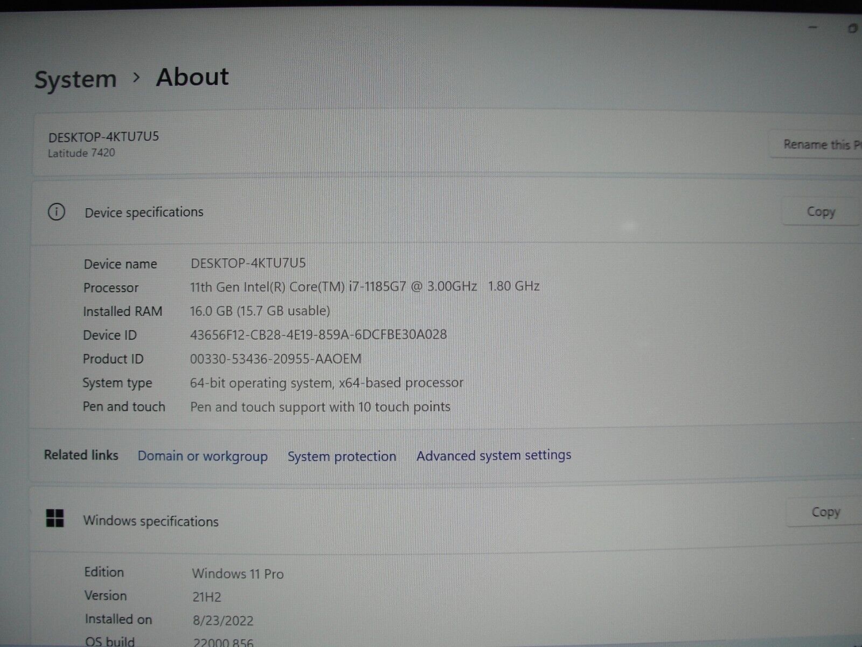Select Edition value Windows 11 Pro

tap(238, 574)
